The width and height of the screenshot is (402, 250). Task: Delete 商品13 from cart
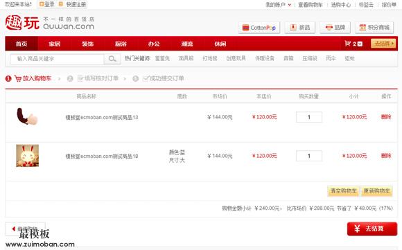tap(386, 117)
